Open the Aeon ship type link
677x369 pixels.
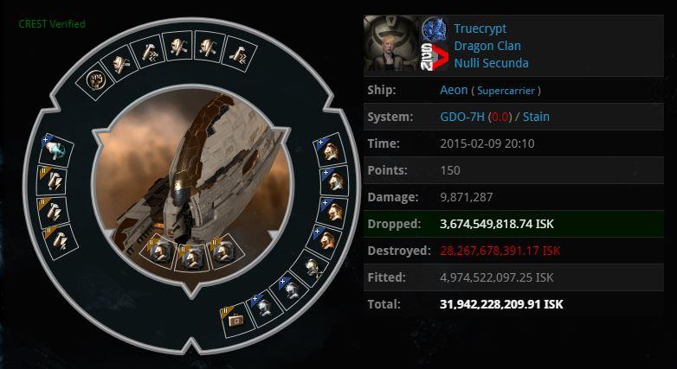pos(454,90)
